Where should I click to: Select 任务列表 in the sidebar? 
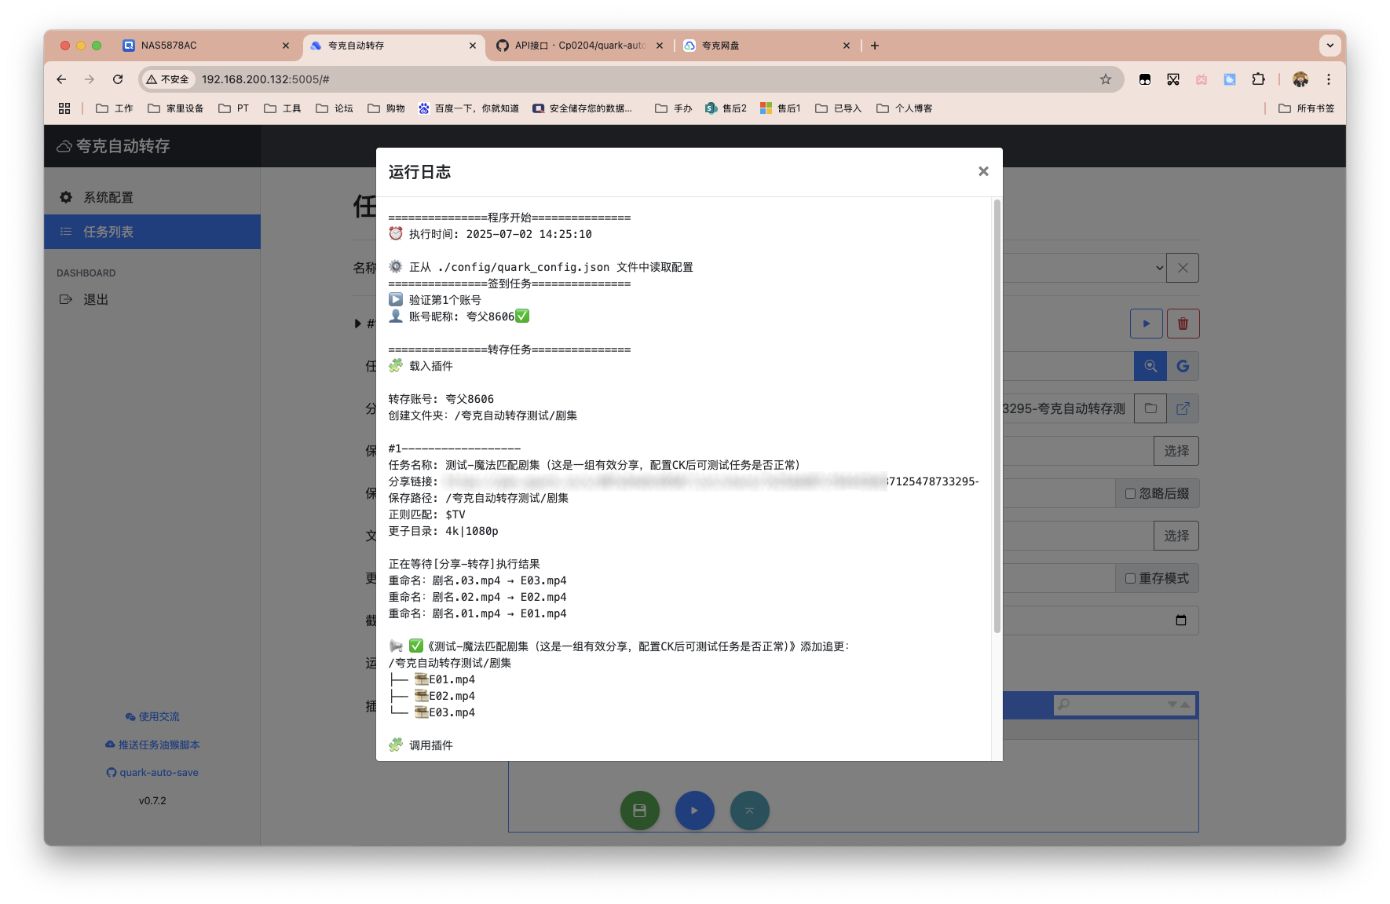tap(108, 232)
